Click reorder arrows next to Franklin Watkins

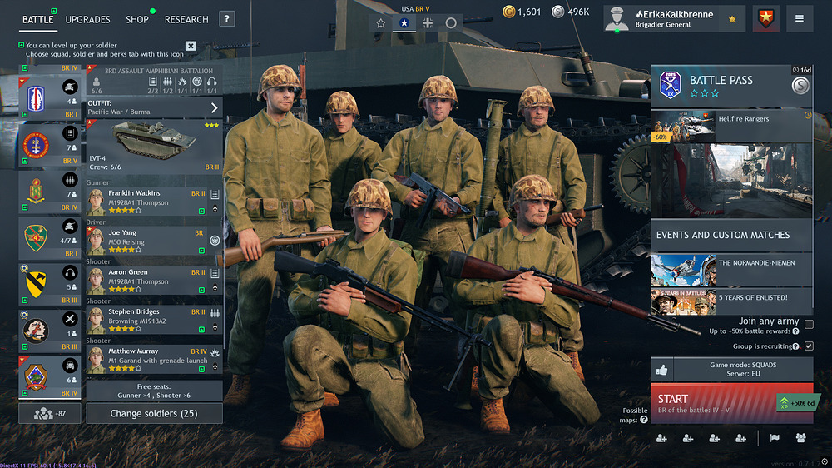[215, 208]
